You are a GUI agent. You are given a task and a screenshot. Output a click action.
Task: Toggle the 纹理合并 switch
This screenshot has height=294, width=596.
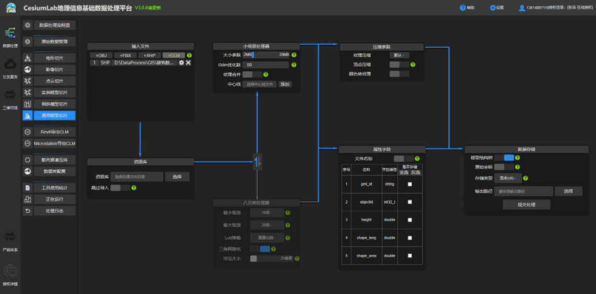252,74
